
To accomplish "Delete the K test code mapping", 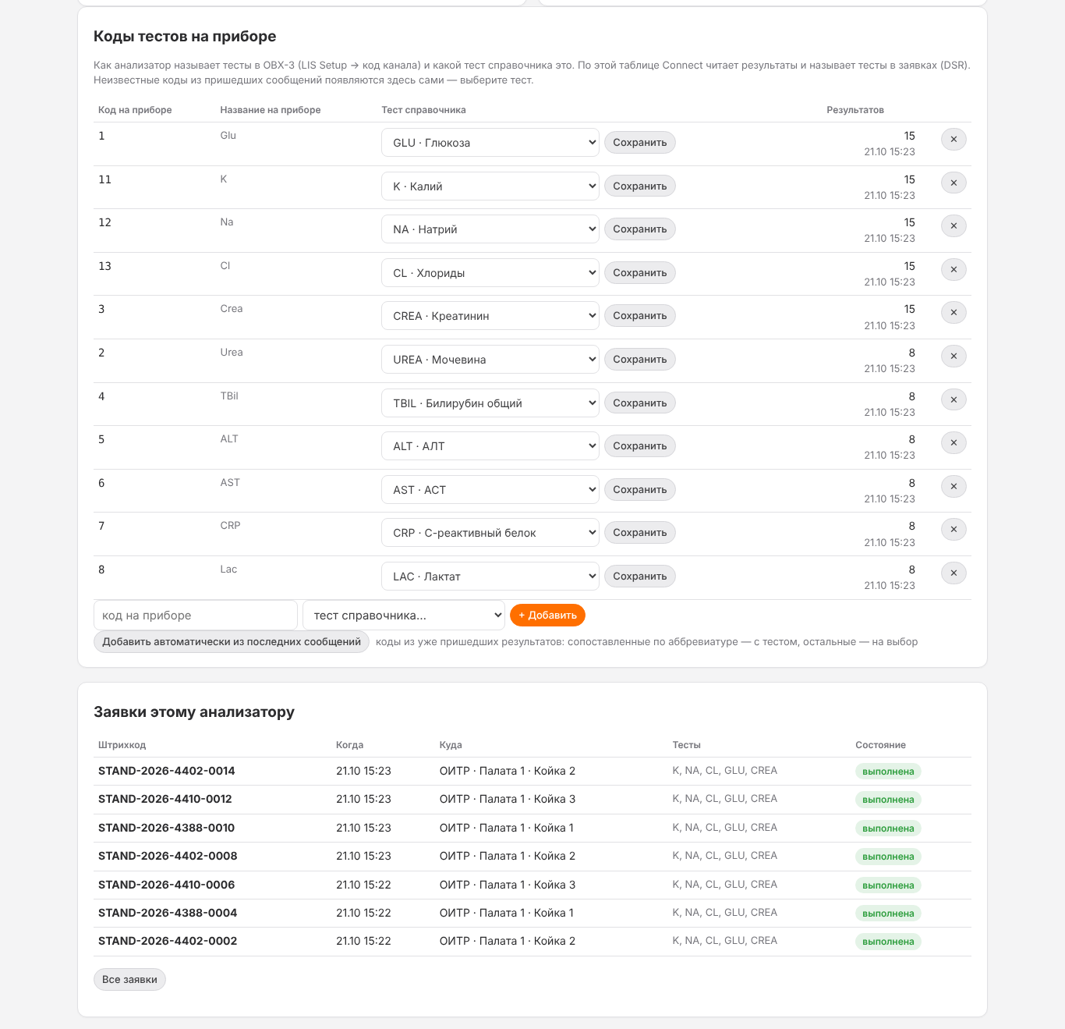I will [954, 183].
